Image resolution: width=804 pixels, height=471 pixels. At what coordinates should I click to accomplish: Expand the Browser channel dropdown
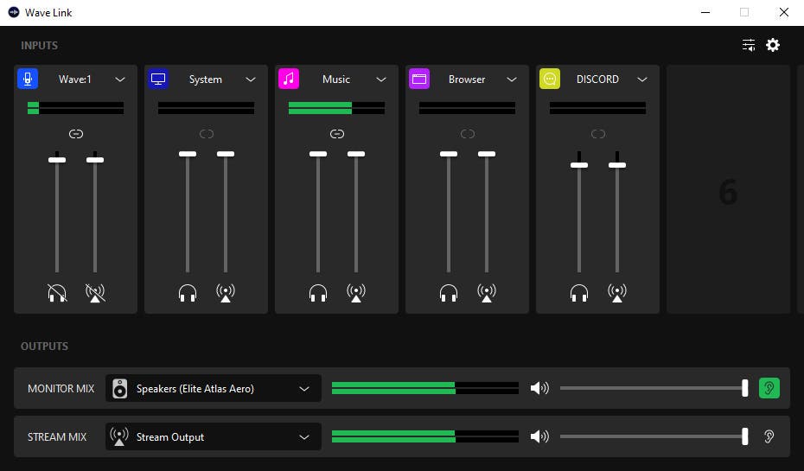click(511, 80)
